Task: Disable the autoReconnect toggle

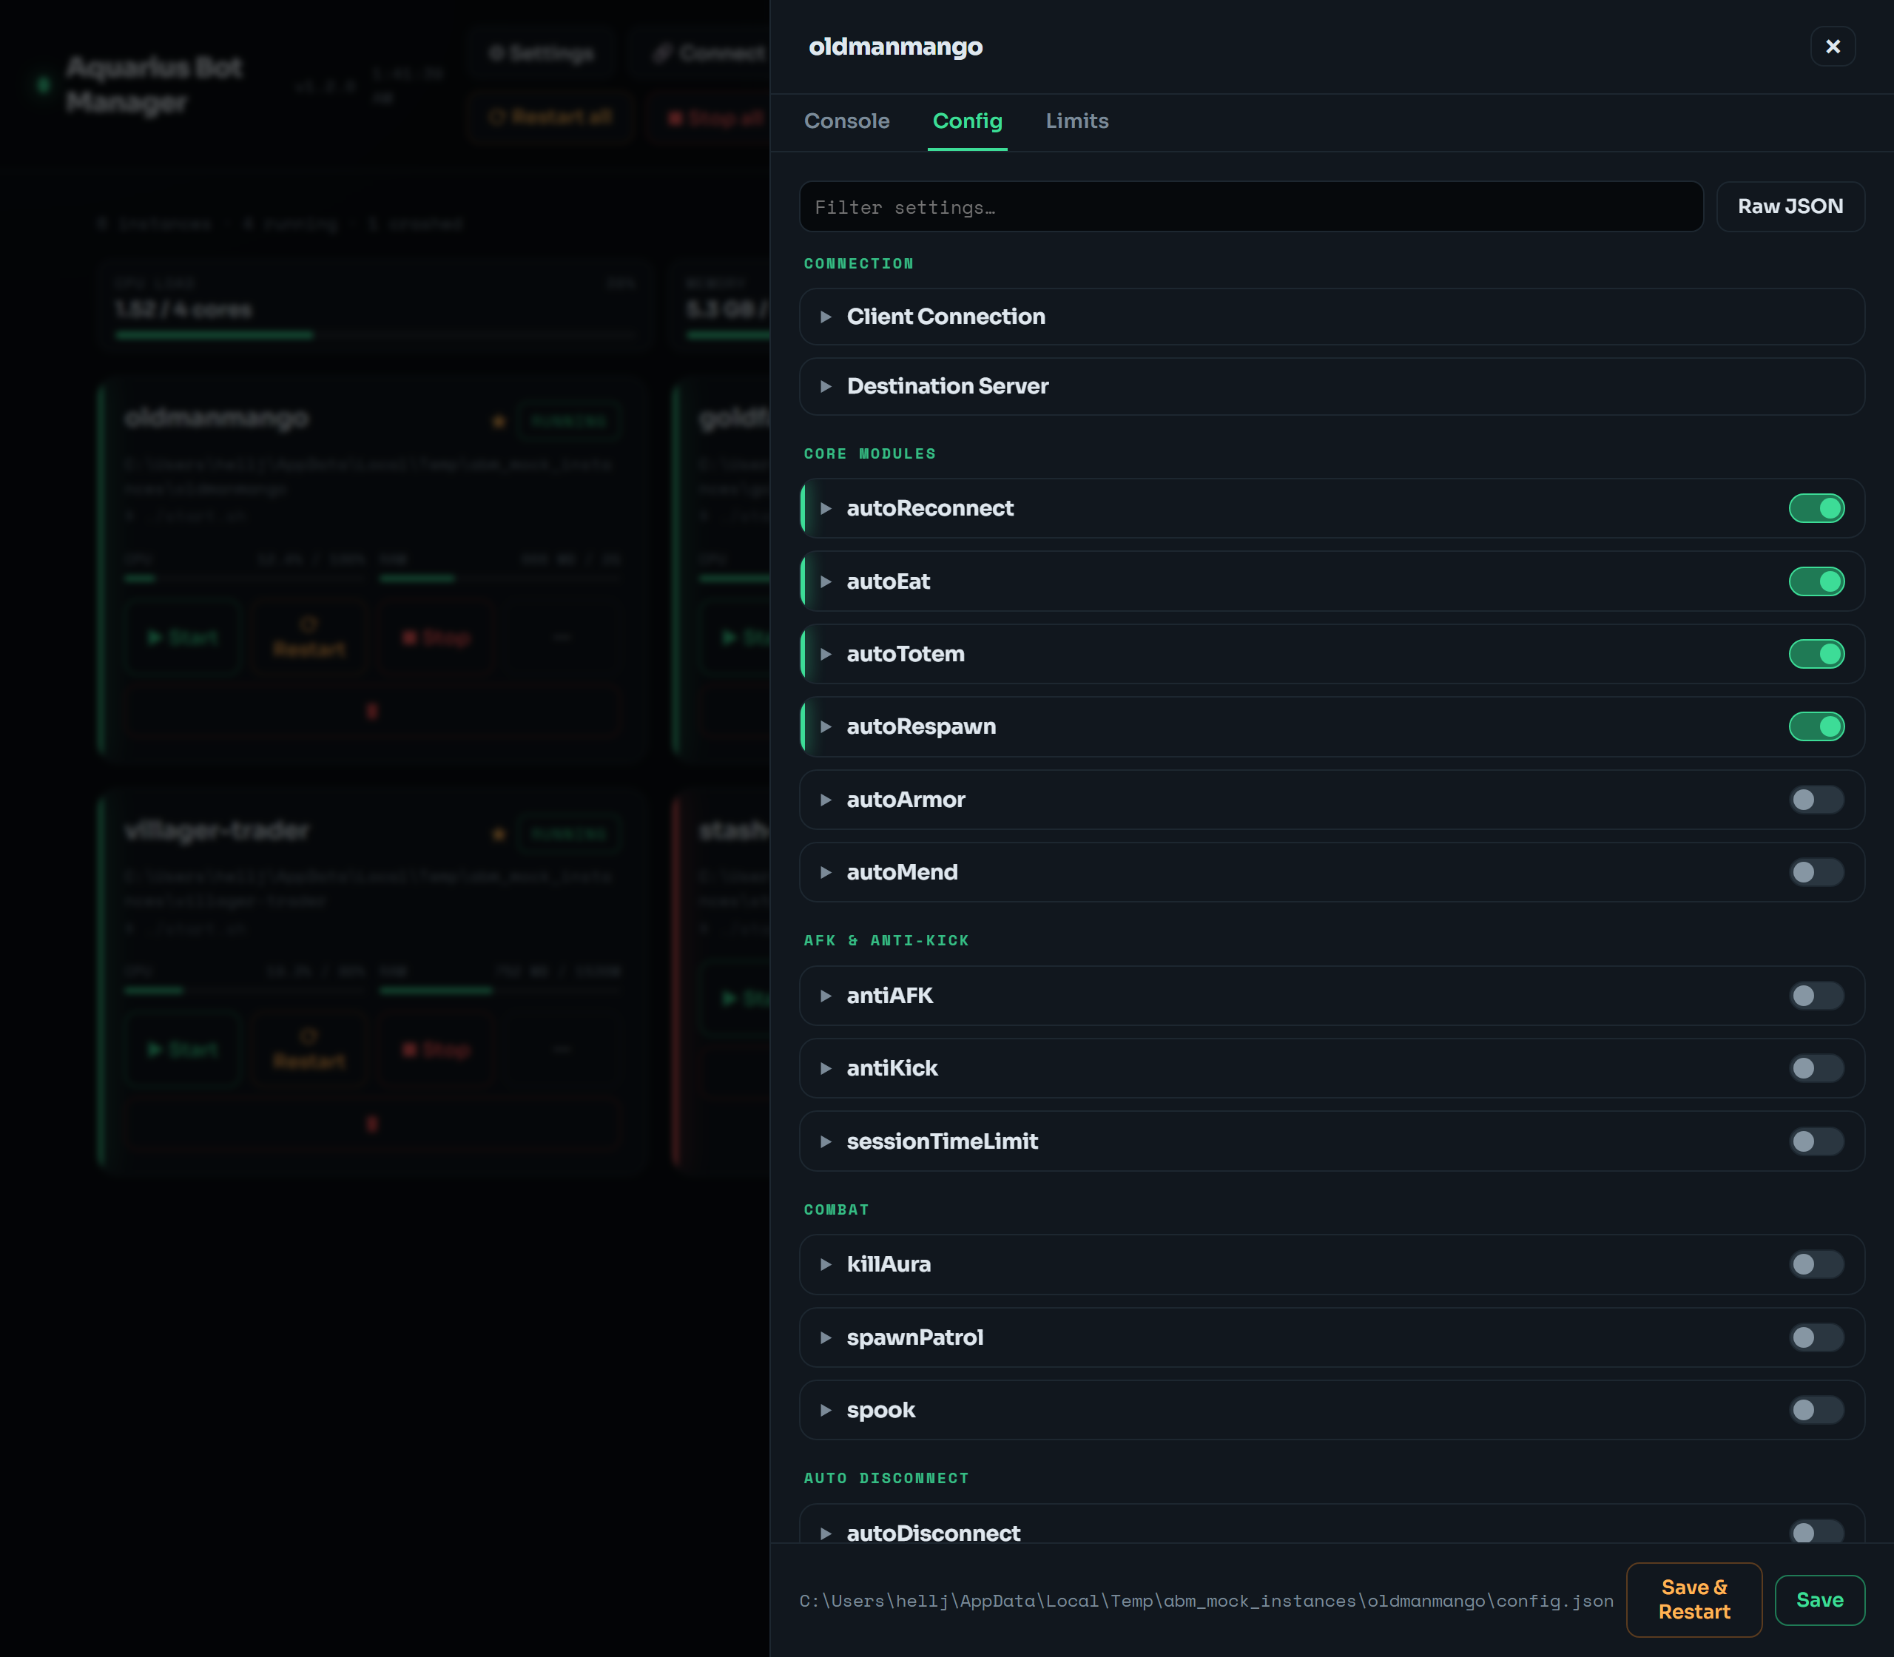Action: pyautogui.click(x=1816, y=509)
